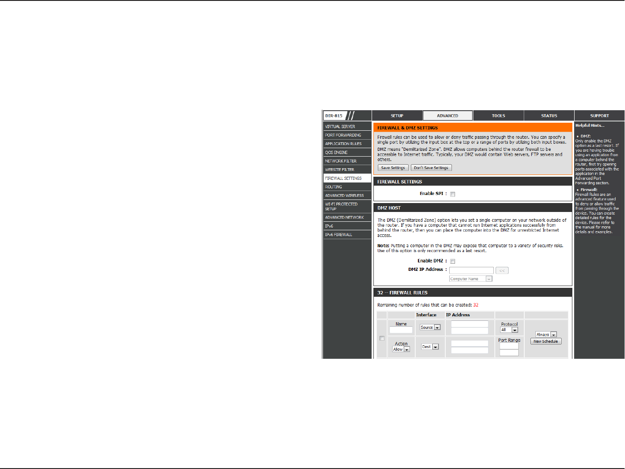Open the Dest interface dropdown

430,347
